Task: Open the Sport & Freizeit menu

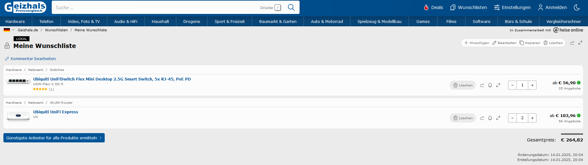Action: point(230,21)
